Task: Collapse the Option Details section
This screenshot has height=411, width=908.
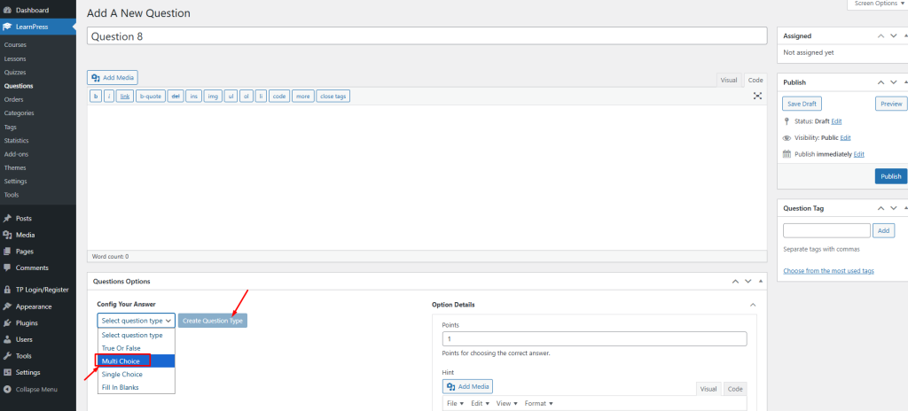Action: [753, 305]
